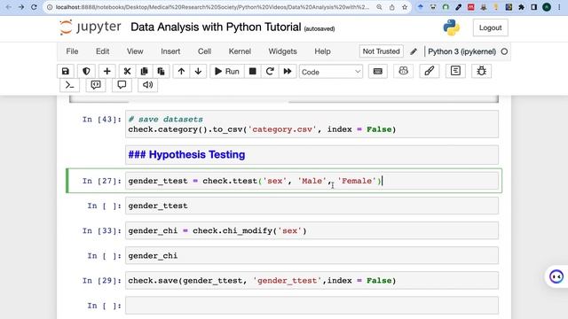Interrupt the kernel with stop icon
568x319 pixels.
(252, 71)
